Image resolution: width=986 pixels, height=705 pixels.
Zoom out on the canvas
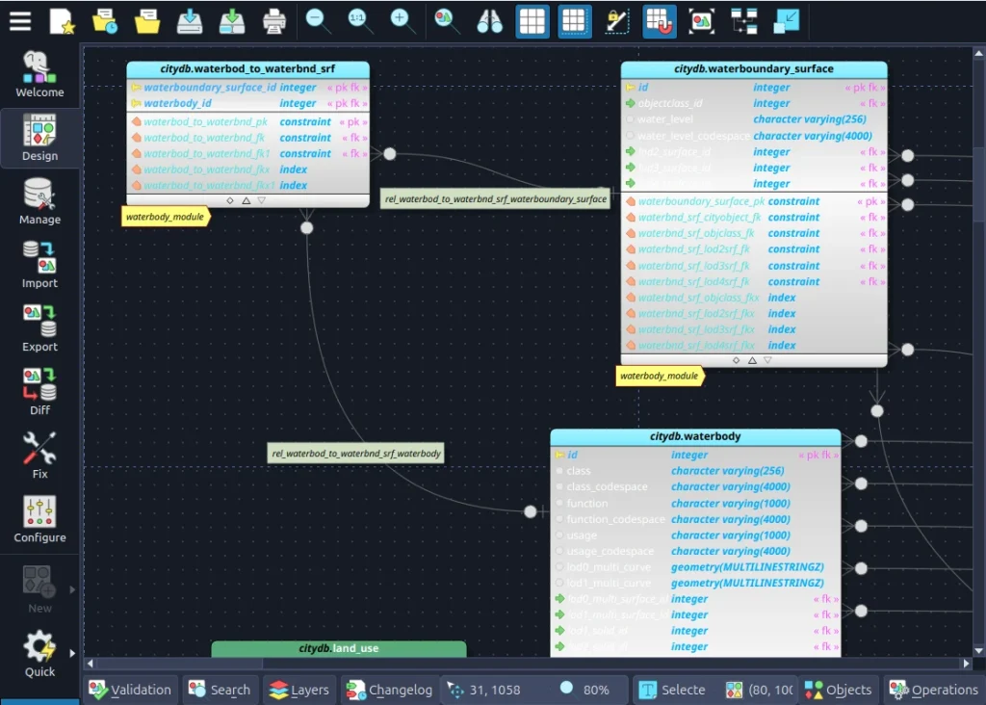(318, 21)
